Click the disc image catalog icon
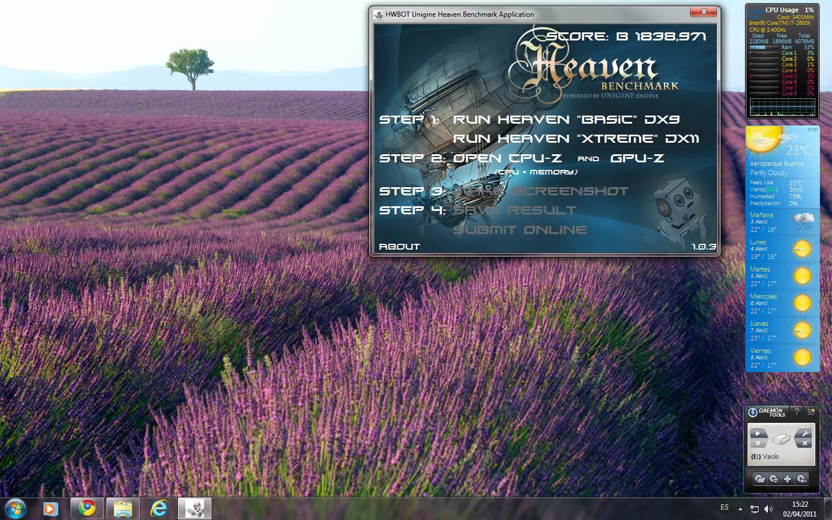 [801, 479]
